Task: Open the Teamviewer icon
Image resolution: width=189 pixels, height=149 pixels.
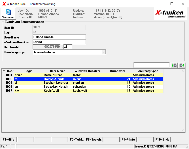Action: pyautogui.click(x=8, y=13)
